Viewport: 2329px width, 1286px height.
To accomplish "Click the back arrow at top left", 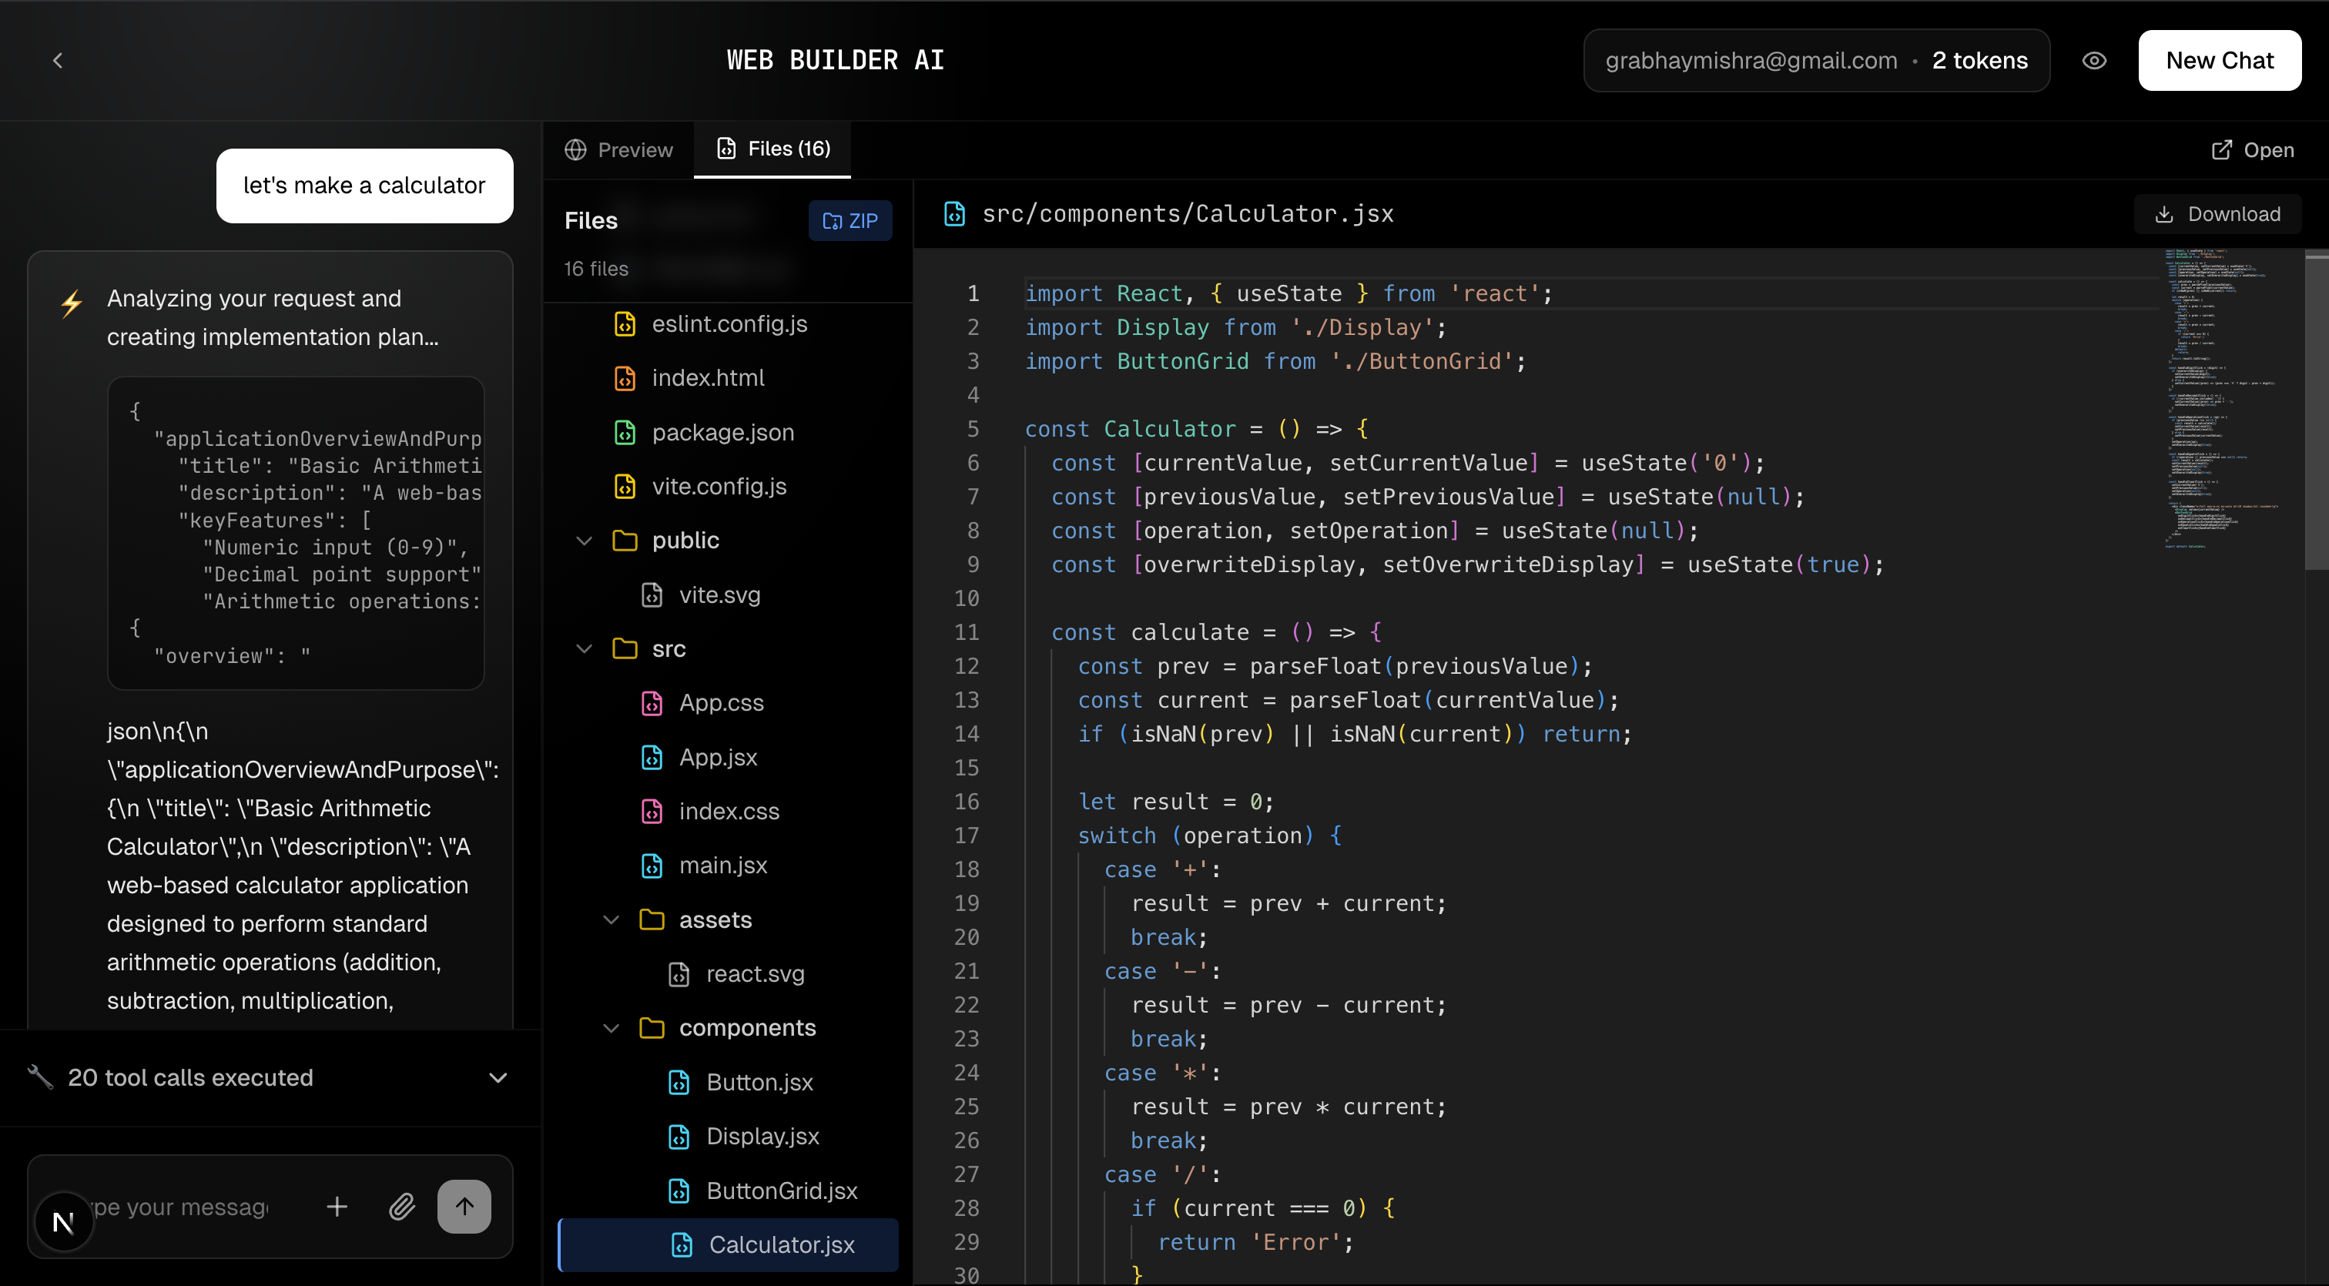I will [58, 59].
